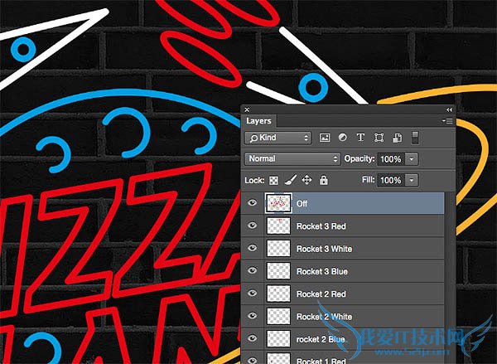Select the Rocket 2 Red layer thumbnail
Image resolution: width=497 pixels, height=364 pixels.
[278, 294]
